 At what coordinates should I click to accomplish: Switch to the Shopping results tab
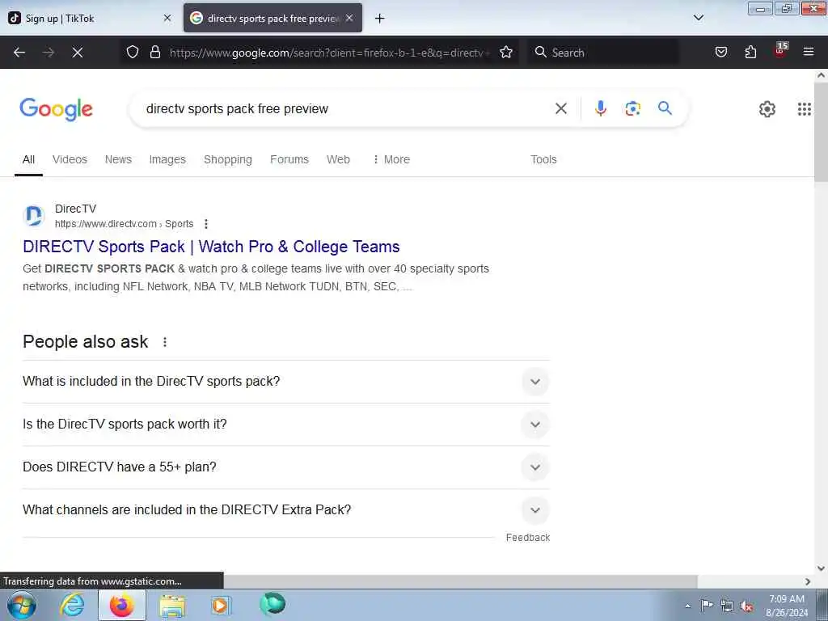pos(227,159)
